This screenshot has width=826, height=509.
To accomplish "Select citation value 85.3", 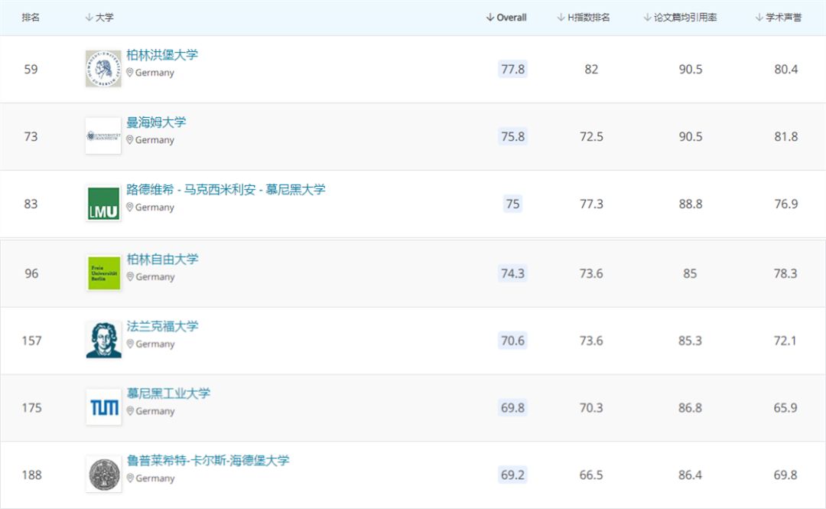I will coord(690,341).
